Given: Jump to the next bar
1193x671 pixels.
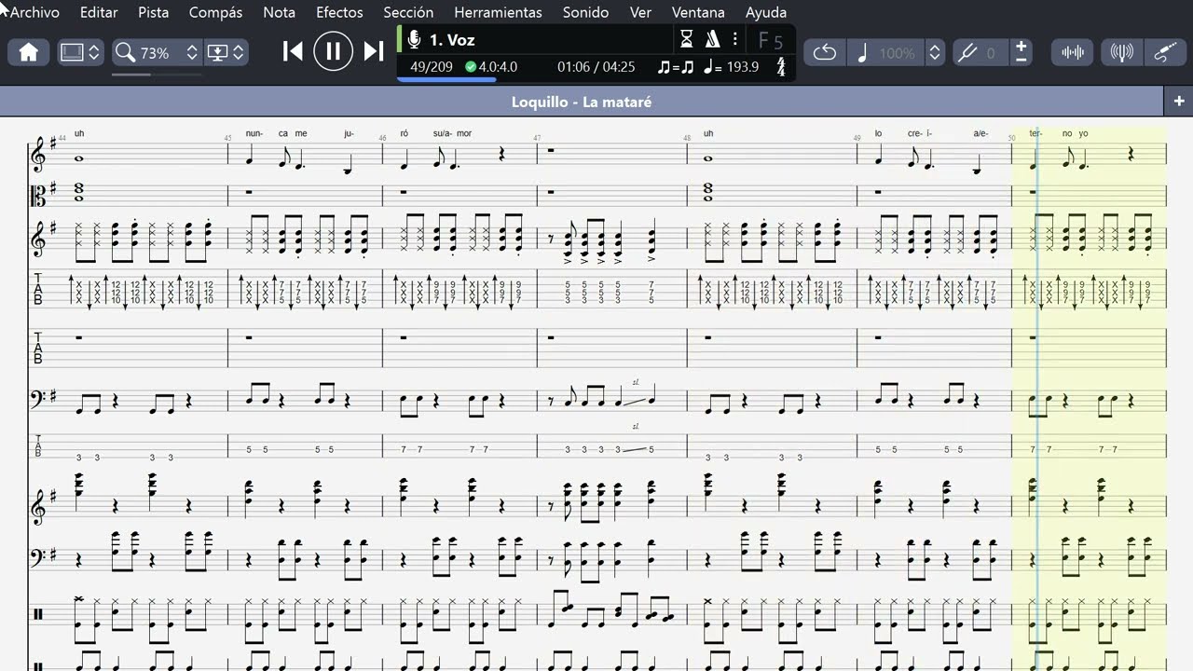Looking at the screenshot, I should (x=374, y=51).
